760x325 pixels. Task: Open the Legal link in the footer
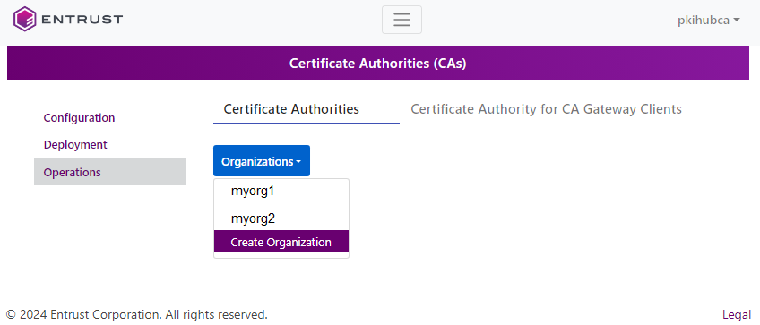(737, 315)
